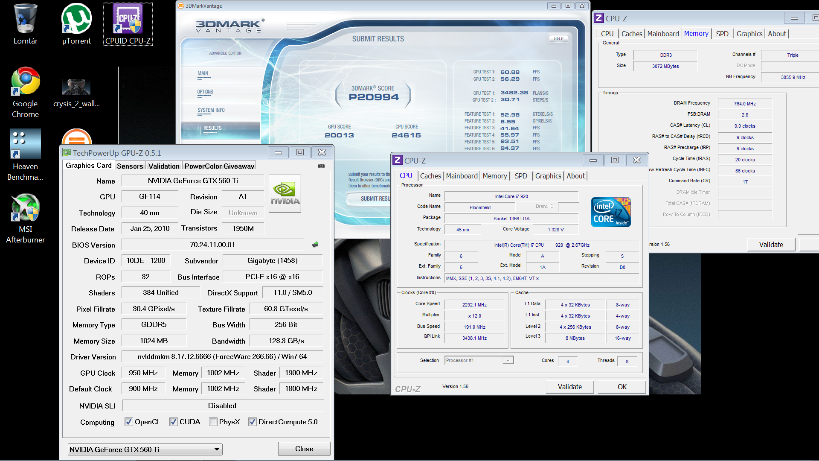Viewport: 819px width, 461px height.
Task: Click Validate in the front CPU-Z window
Action: click(x=570, y=386)
